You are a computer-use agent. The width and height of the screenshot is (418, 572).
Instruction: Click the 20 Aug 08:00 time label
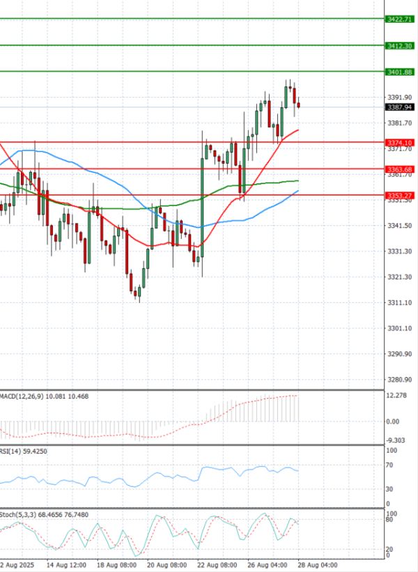tap(167, 565)
